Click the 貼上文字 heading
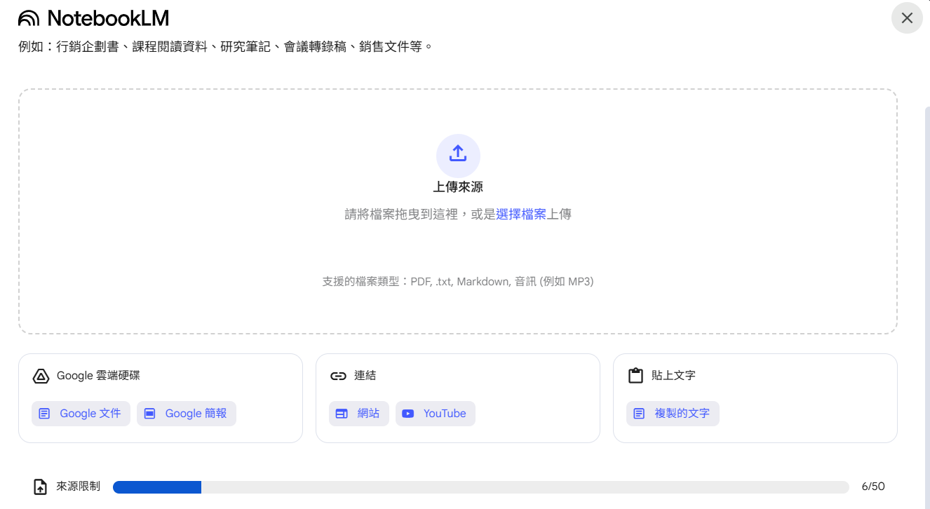The image size is (930, 509). tap(673, 376)
